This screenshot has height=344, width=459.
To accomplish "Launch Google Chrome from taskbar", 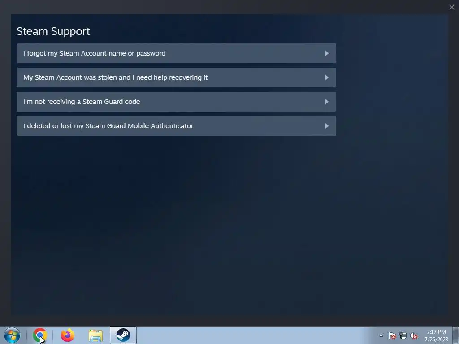I will tap(40, 335).
